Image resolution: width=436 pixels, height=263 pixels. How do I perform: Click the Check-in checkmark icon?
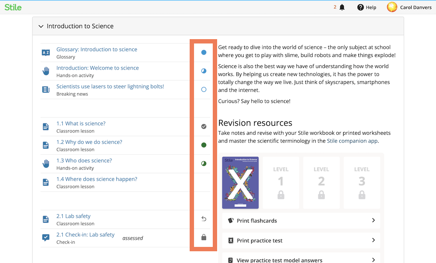tap(46, 238)
